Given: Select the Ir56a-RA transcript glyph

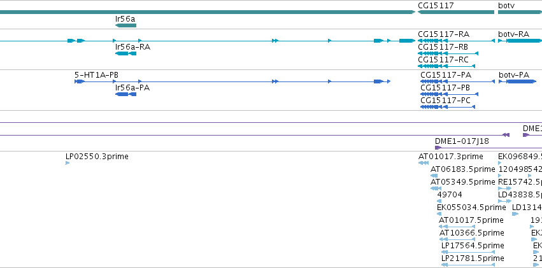Looking at the screenshot, I should (126, 53).
